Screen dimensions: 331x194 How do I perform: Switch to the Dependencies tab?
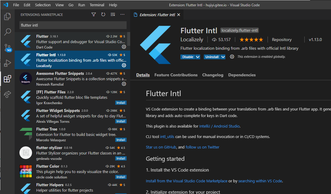pyautogui.click(x=242, y=75)
